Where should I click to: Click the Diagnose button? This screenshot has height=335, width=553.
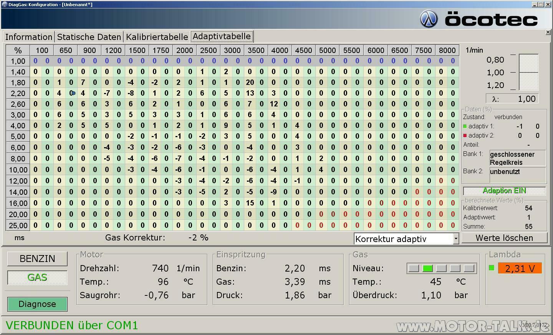point(37,304)
